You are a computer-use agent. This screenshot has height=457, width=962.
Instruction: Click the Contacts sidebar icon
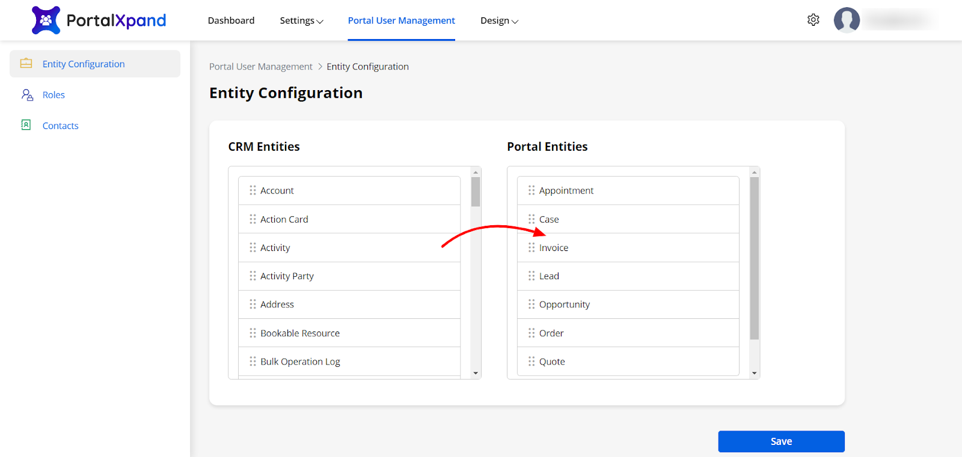coord(26,125)
